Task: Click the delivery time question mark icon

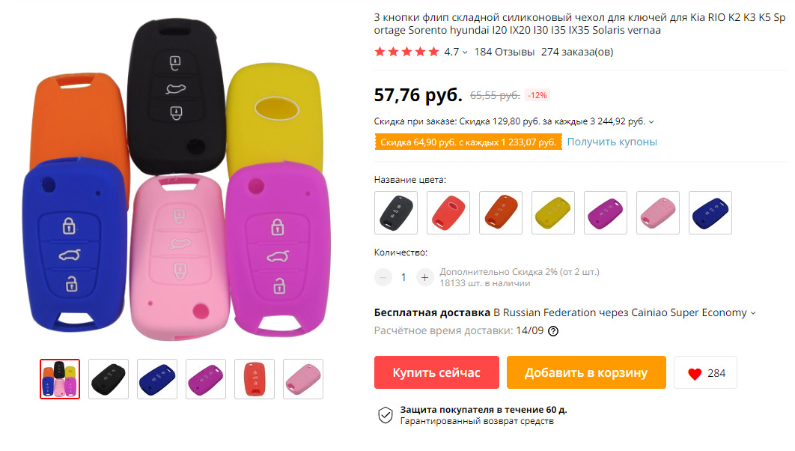Action: [553, 331]
